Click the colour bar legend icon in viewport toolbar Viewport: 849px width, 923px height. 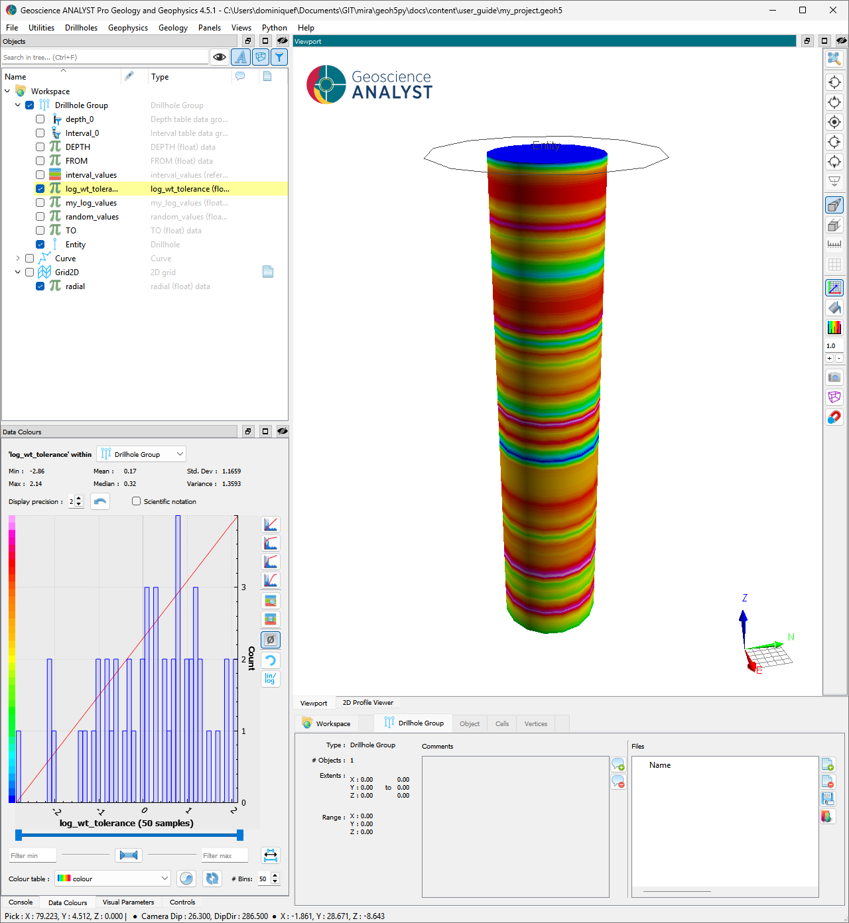(x=834, y=328)
